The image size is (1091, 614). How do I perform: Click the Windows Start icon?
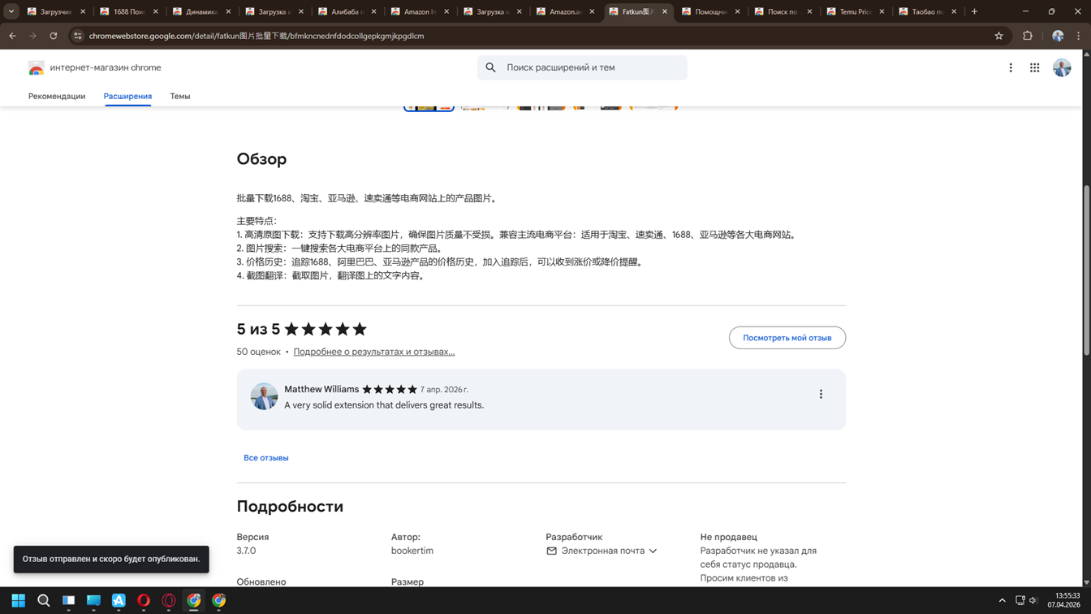(x=18, y=601)
